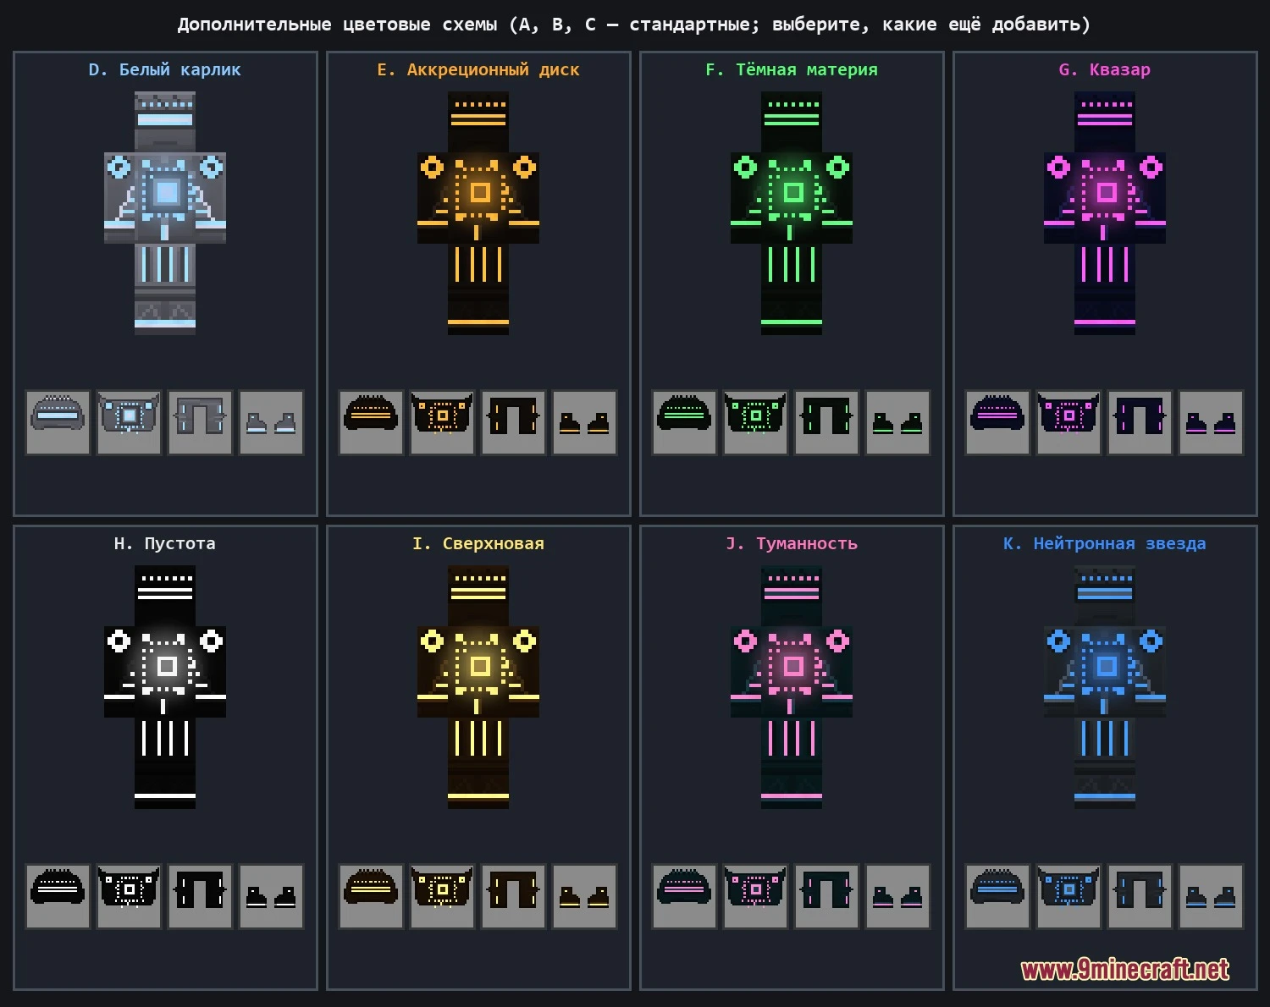Select the Аккреционный диск leggings icon
The width and height of the screenshot is (1270, 1007).
(513, 422)
